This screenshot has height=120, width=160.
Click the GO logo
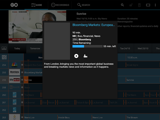14,5
